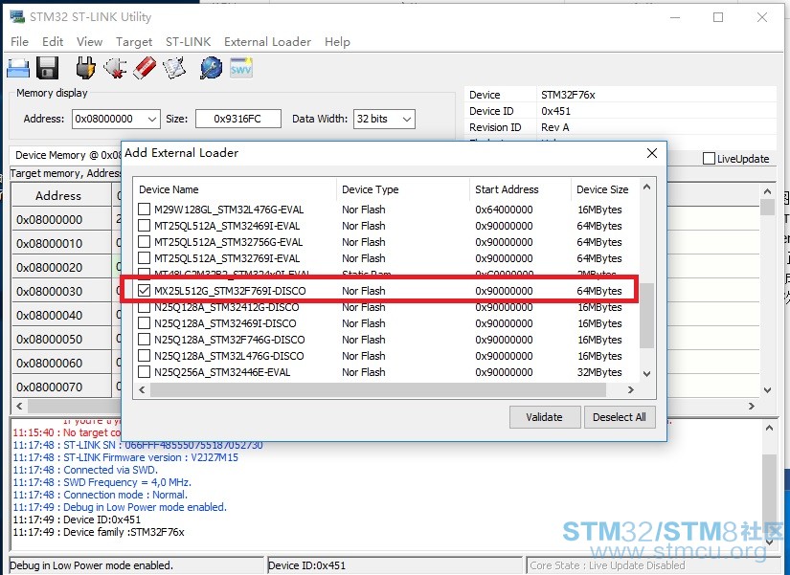This screenshot has width=790, height=575.
Task: Open the SWV viewer icon
Action: pos(240,68)
